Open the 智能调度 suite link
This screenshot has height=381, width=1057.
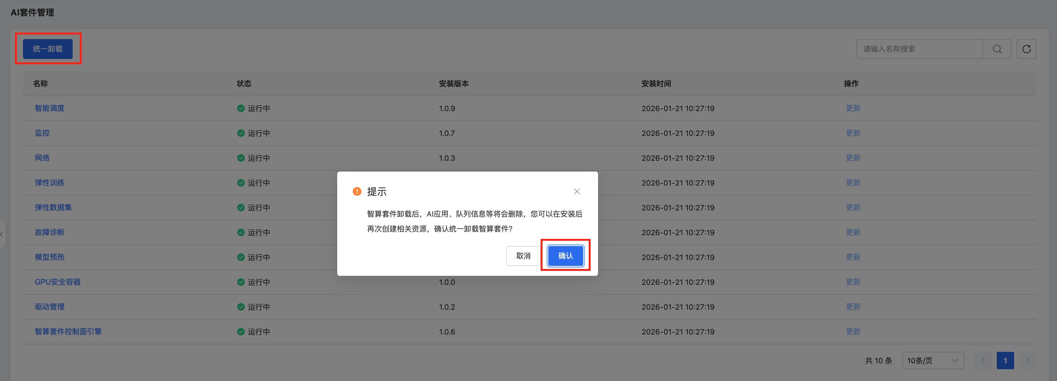(49, 108)
